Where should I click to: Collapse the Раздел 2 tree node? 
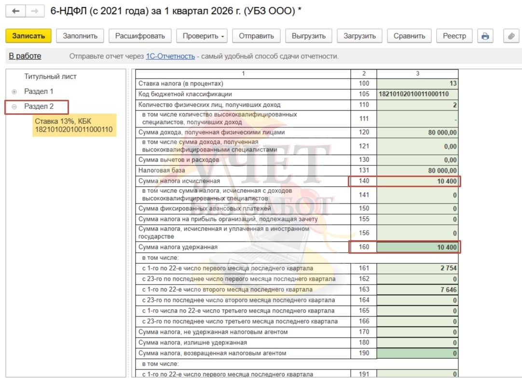(x=14, y=107)
